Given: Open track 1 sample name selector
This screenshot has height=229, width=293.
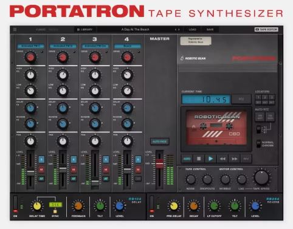Looking at the screenshot, I should click(x=30, y=46).
